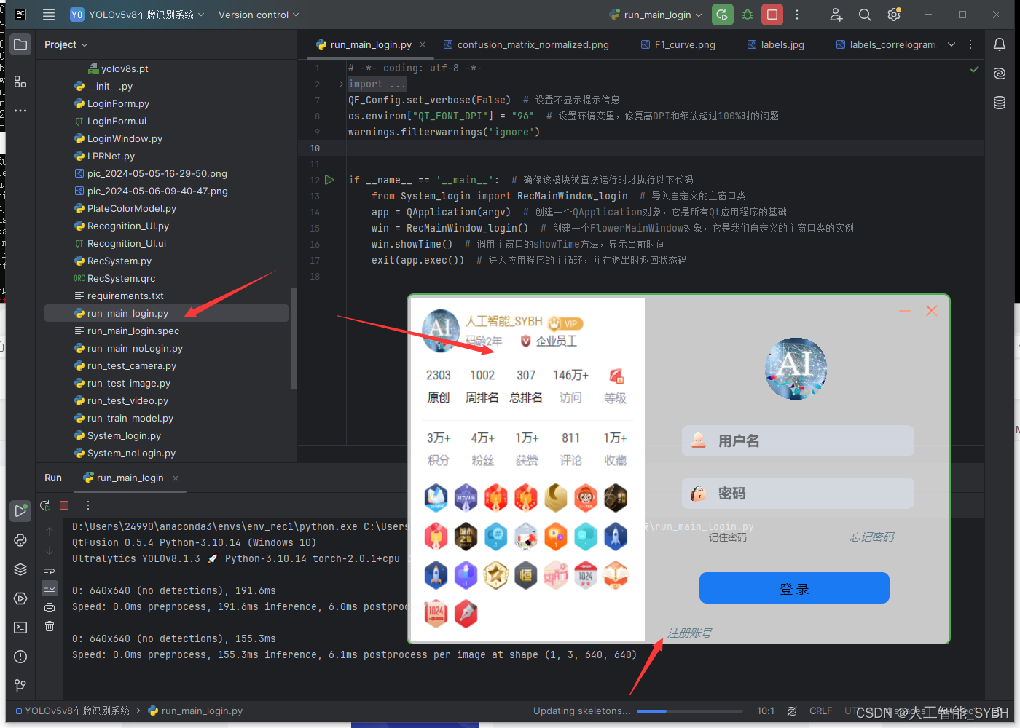Click the 用户名 username field
This screenshot has height=728, width=1020.
click(798, 441)
